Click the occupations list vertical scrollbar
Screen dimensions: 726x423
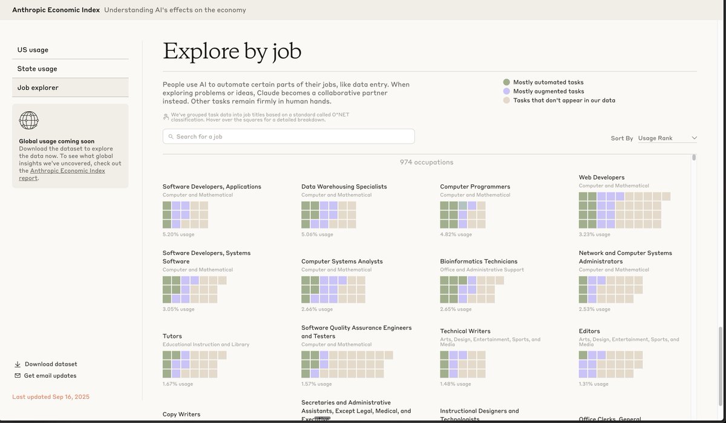click(x=694, y=158)
